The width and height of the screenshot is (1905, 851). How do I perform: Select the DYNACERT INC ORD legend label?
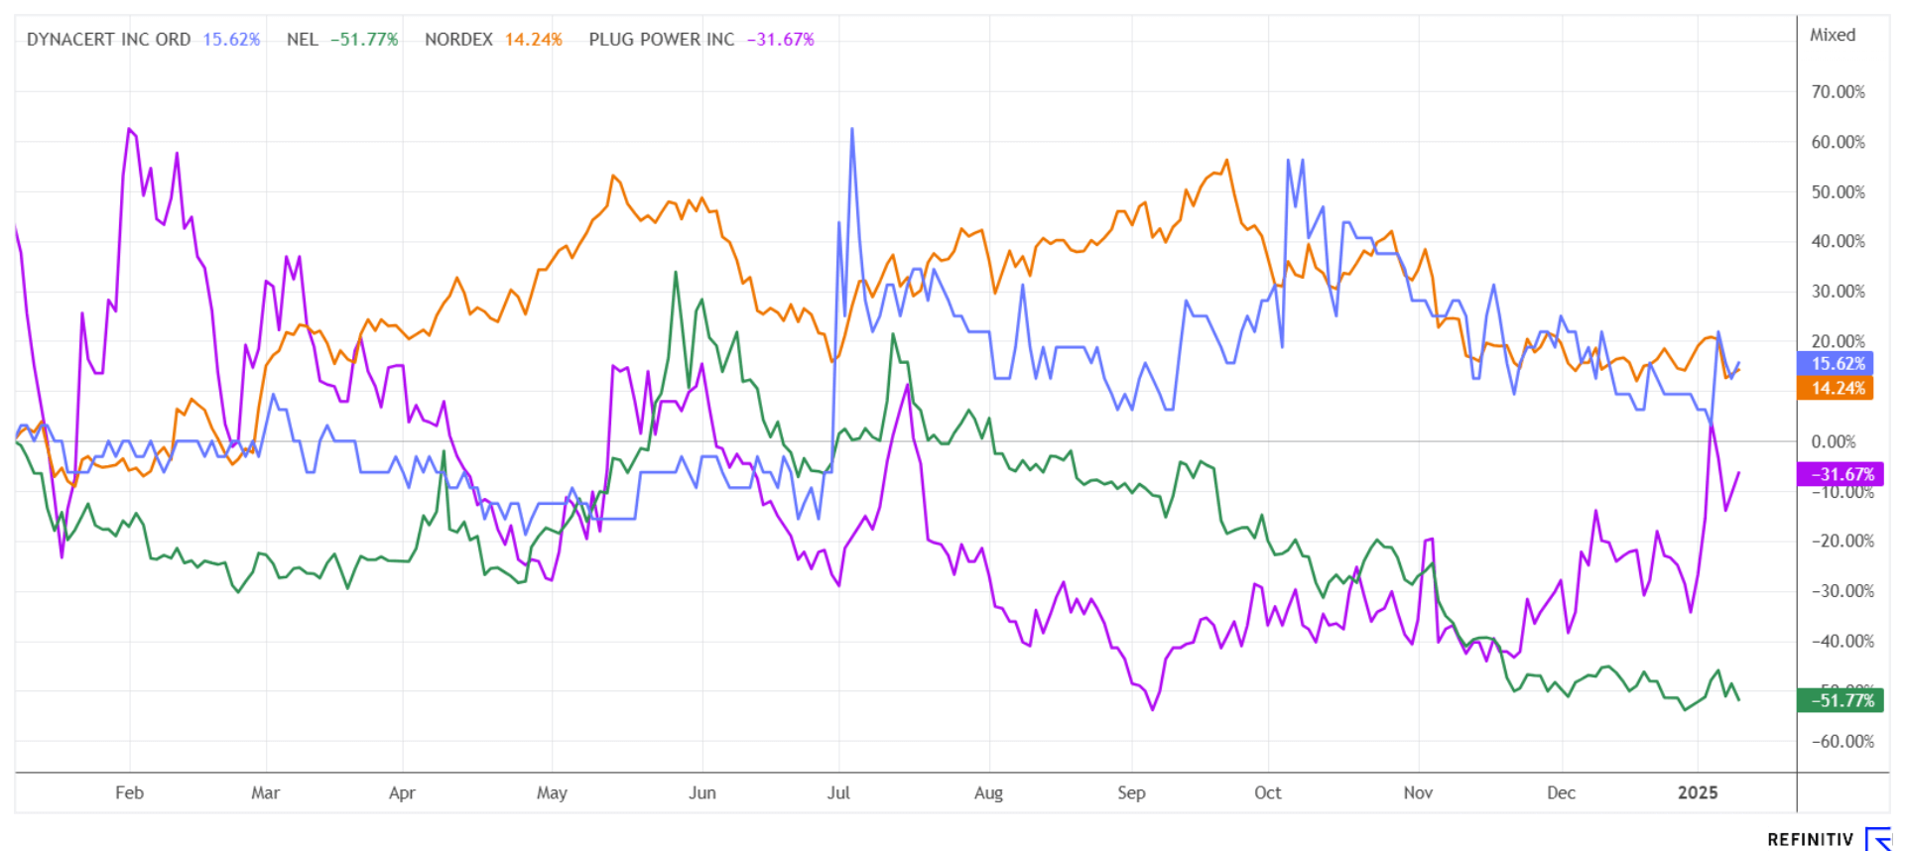point(108,40)
